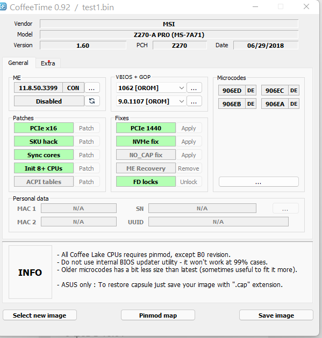Toggle the FD locks indicator
The image size is (322, 338).
pos(146,182)
